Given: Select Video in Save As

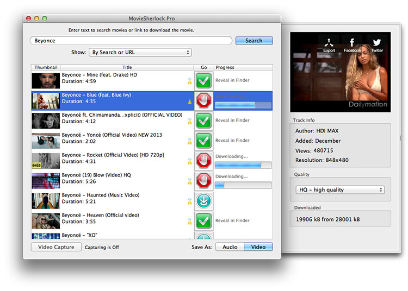Looking at the screenshot, I should [x=258, y=247].
